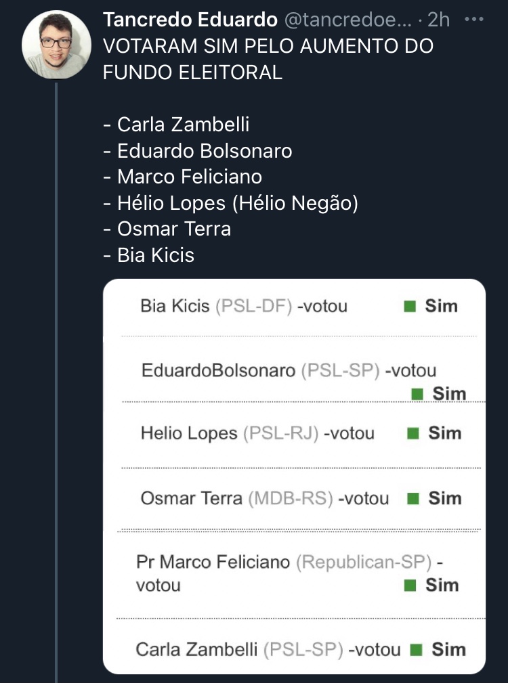Click "Pr Marco Feliciano" in the attached image

tap(213, 563)
